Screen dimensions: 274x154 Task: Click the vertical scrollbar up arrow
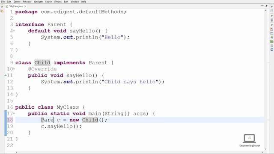(x=265, y=10)
